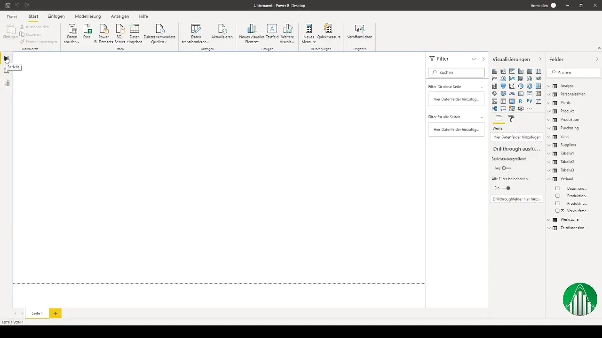
Task: Open Power BI-Datasets source
Action: click(103, 34)
